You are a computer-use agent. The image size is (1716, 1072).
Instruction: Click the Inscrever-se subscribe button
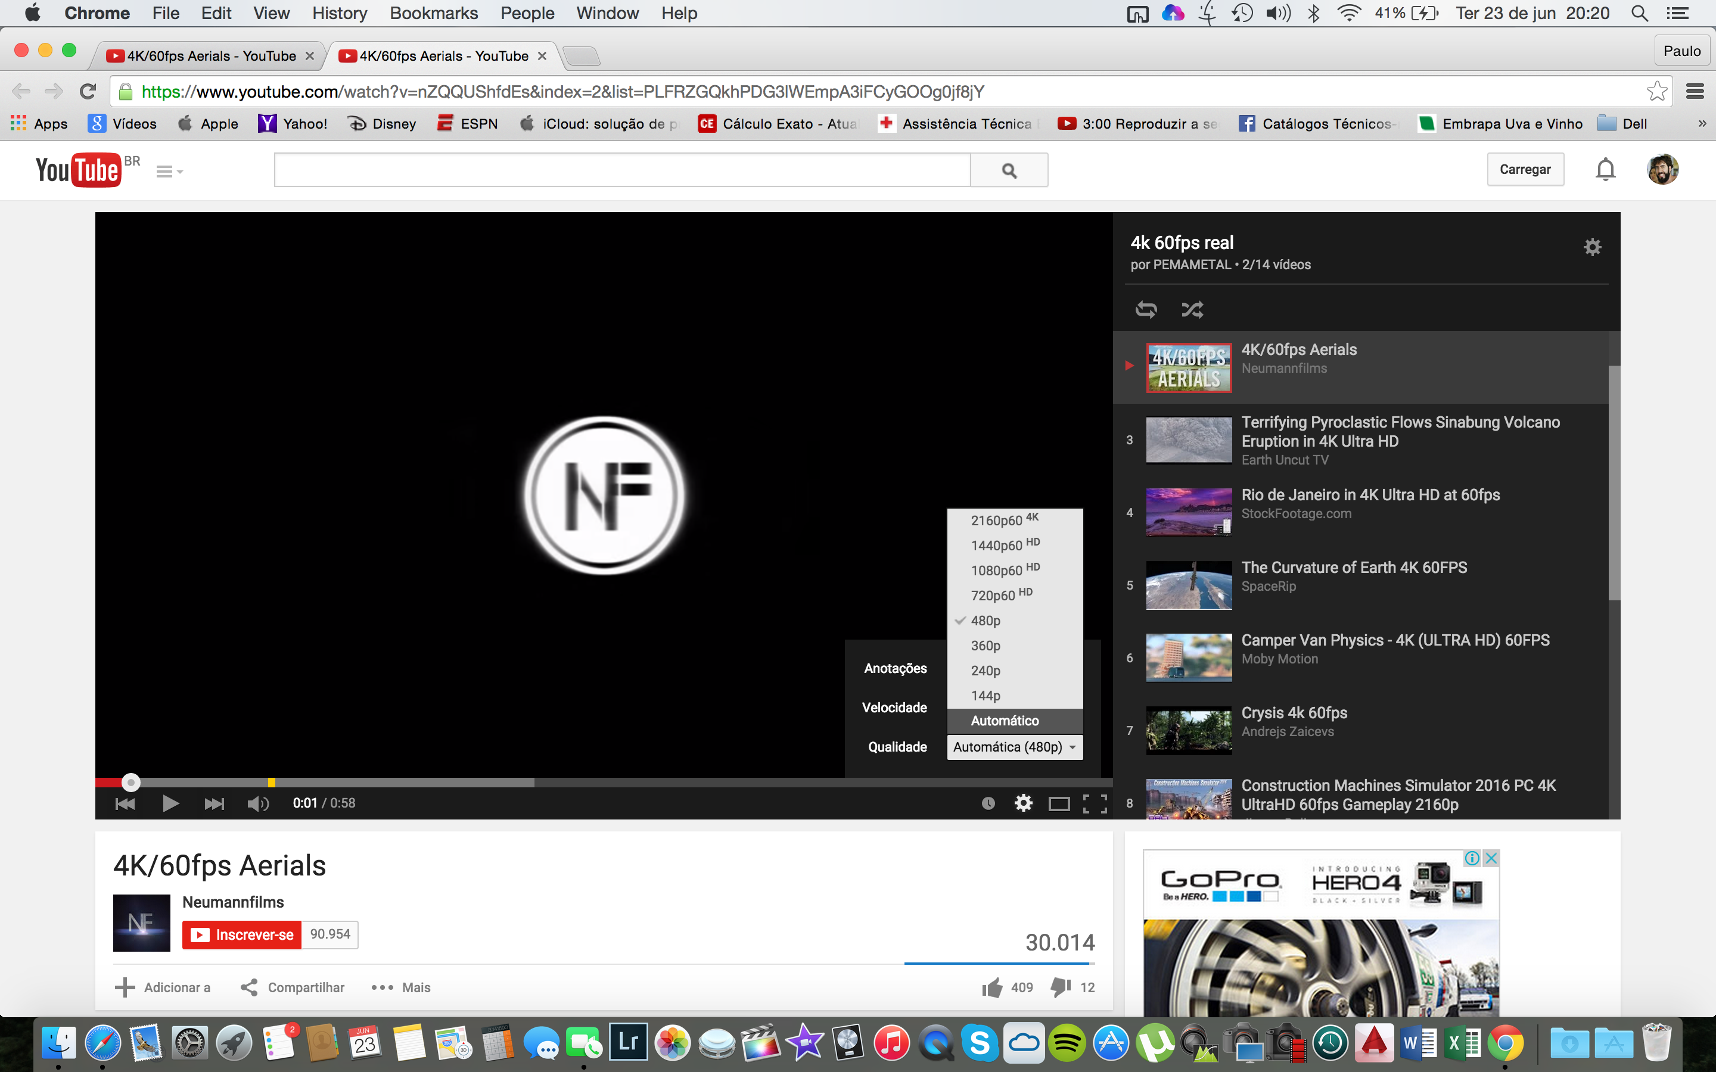coord(242,934)
